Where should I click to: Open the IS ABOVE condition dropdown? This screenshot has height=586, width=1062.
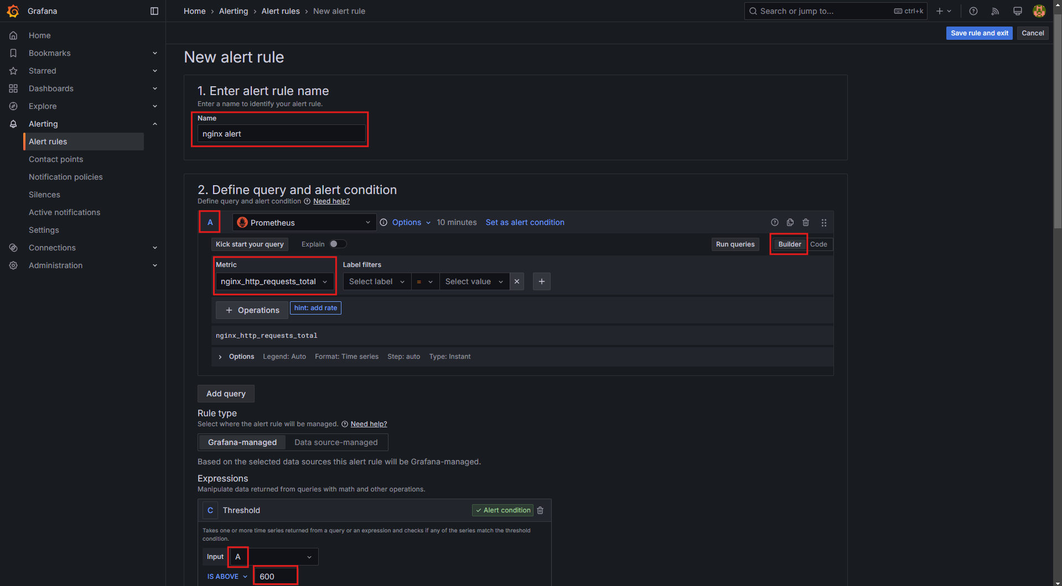point(227,577)
